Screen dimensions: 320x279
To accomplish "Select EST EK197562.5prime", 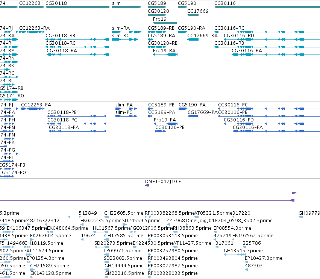I will tap(253, 236).
